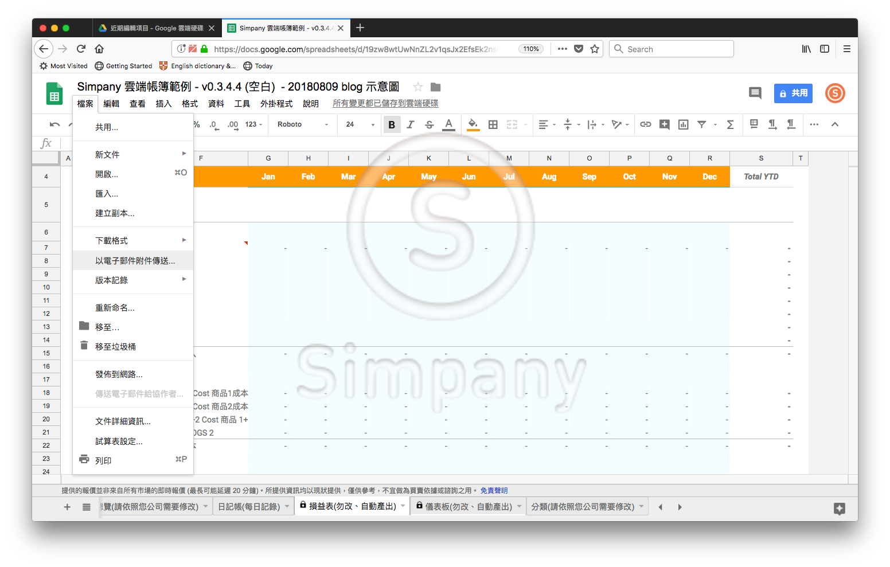Expand the 下載格式 submenu
Image resolution: width=890 pixels, height=567 pixels.
point(133,241)
